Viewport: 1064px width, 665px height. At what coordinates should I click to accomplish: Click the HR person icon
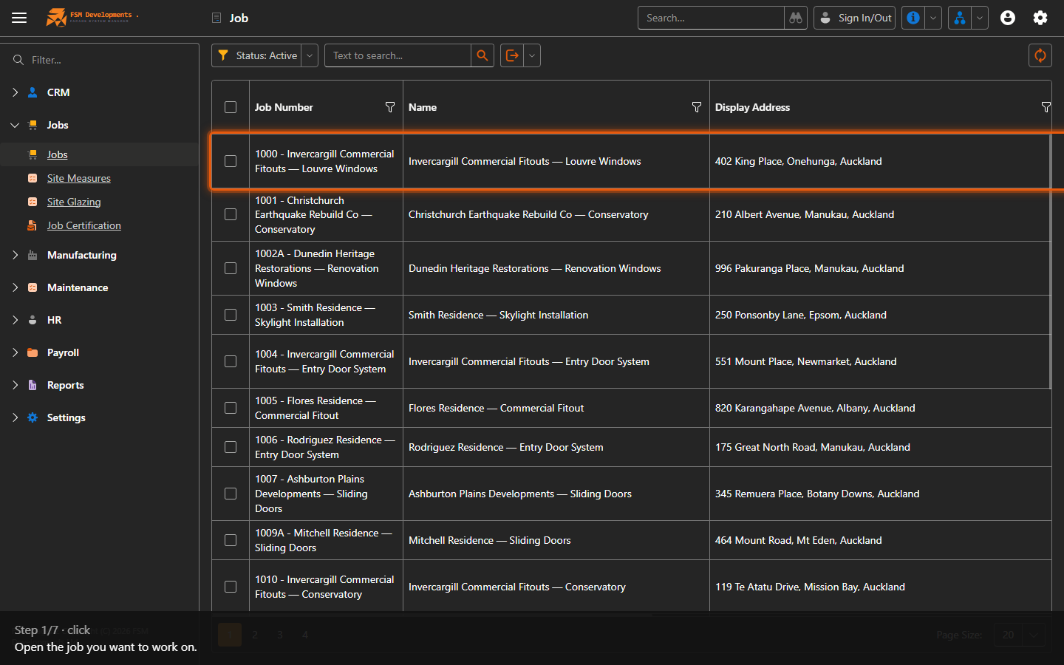[33, 320]
